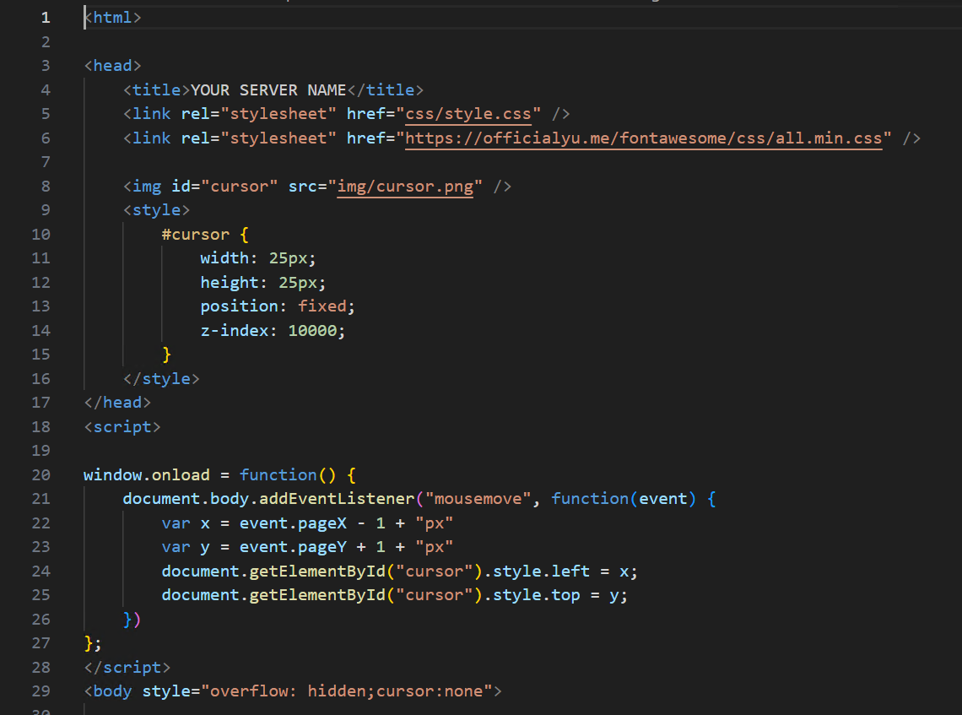Click style.left on line 24

pyautogui.click(x=541, y=571)
